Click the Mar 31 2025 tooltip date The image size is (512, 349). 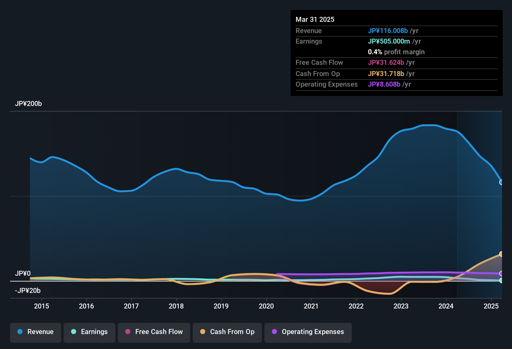click(315, 19)
